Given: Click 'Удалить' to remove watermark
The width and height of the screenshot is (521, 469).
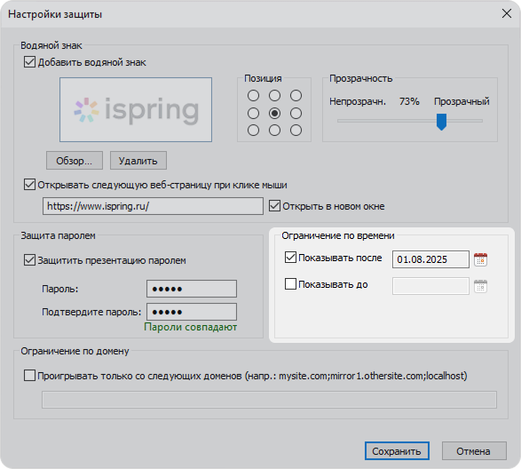Looking at the screenshot, I should point(138,161).
